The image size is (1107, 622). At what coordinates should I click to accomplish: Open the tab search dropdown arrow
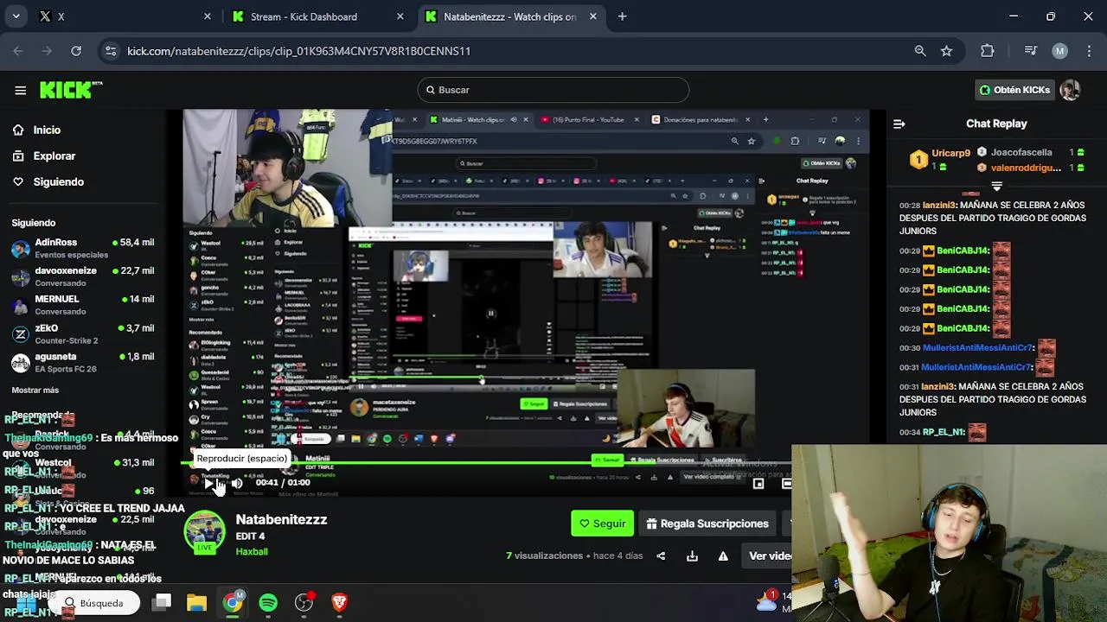coord(16,16)
